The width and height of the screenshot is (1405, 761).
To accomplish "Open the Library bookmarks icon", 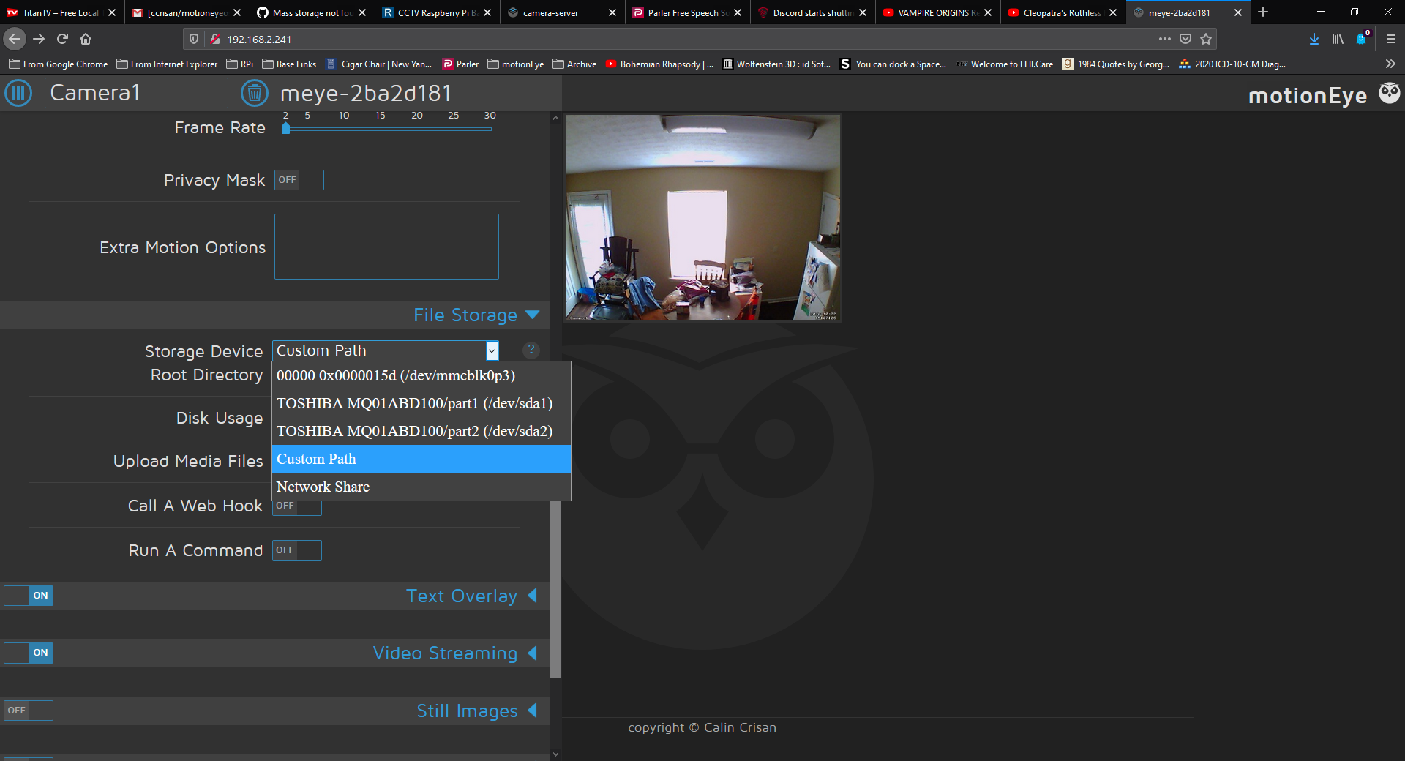I will [x=1338, y=39].
